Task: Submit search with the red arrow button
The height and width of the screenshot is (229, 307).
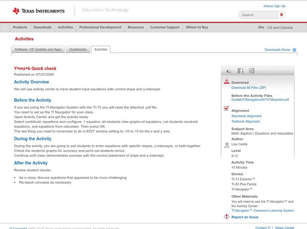Action: coord(282,15)
